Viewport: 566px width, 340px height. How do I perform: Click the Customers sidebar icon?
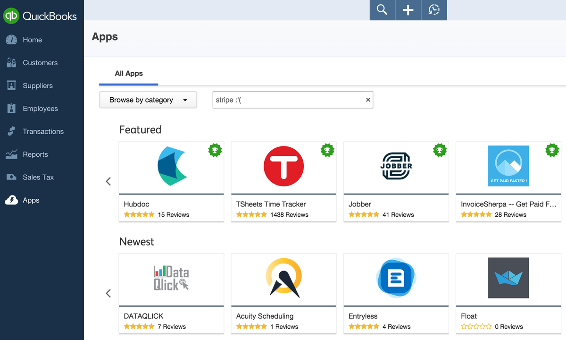coord(11,63)
